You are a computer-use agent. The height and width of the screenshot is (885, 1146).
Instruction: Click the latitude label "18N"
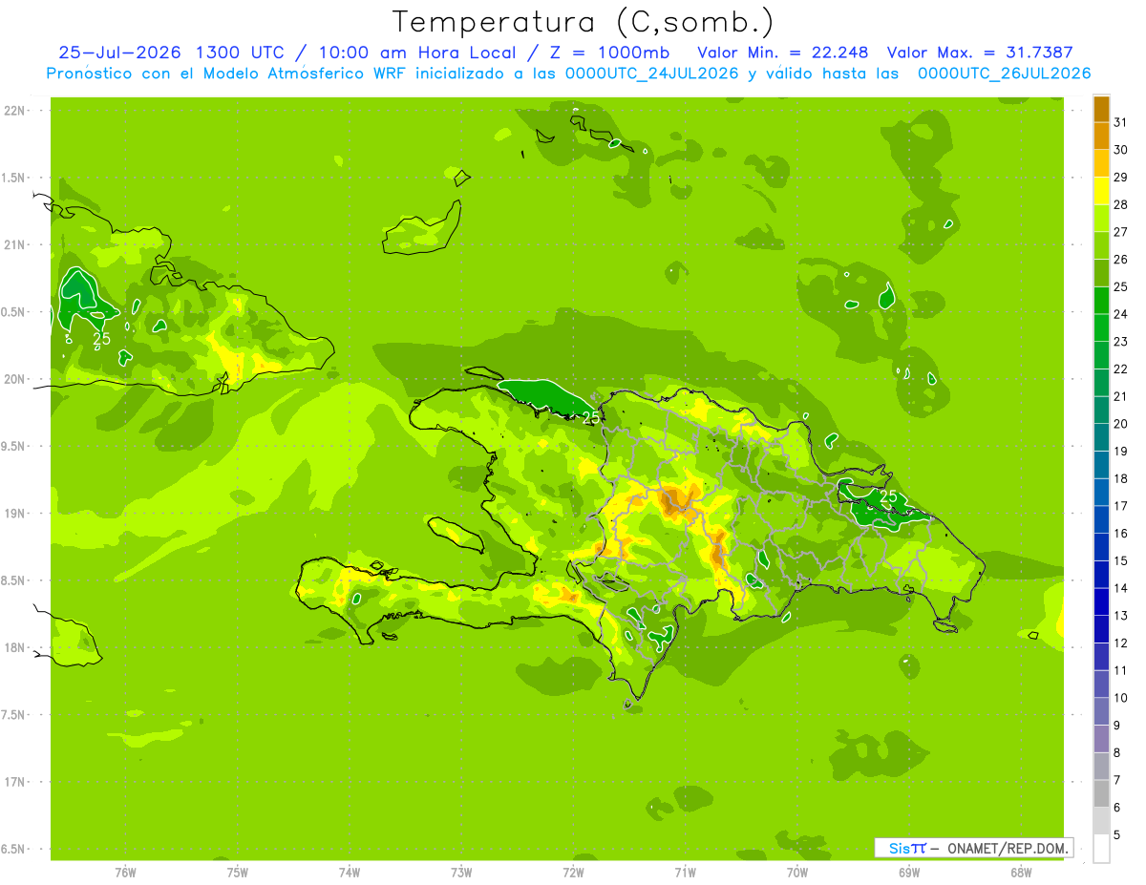click(14, 647)
